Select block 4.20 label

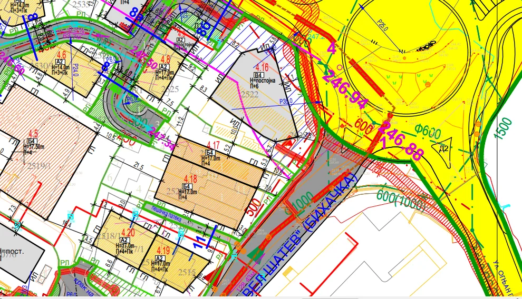tap(128, 233)
